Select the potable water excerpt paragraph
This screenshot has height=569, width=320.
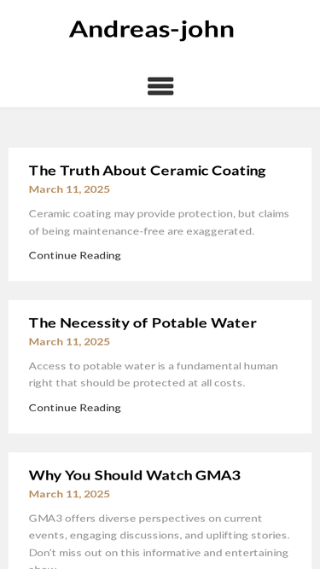point(154,374)
